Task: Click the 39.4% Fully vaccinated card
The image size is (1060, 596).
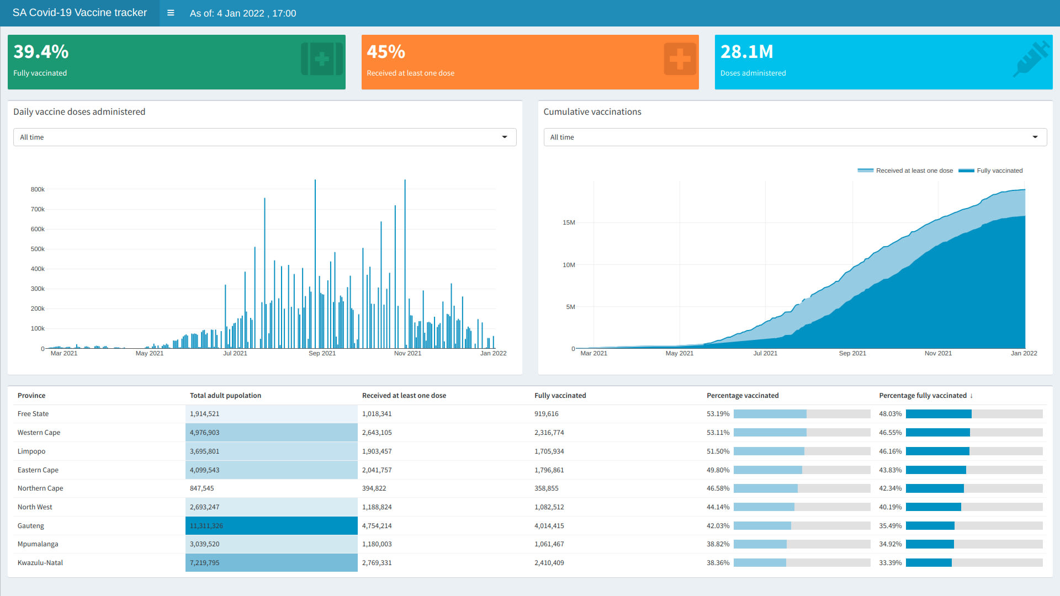Action: [x=176, y=62]
